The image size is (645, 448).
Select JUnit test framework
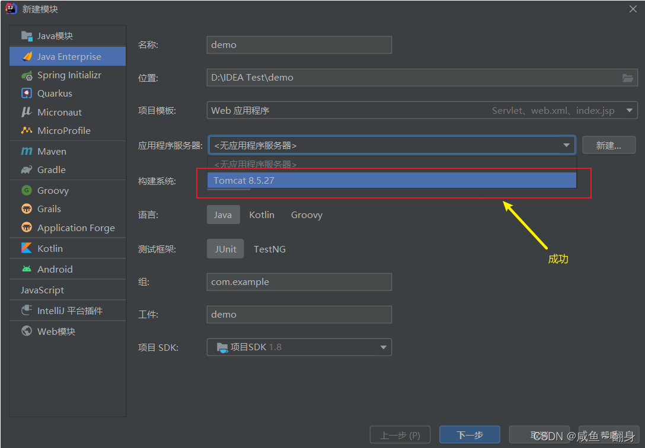(225, 249)
